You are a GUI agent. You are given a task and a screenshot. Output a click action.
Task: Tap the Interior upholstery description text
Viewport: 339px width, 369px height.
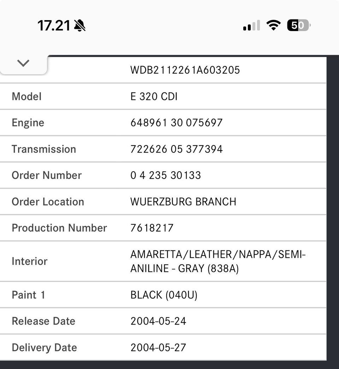218,261
